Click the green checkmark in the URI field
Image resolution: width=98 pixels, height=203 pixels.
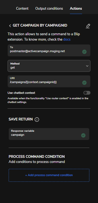[x=84, y=83]
